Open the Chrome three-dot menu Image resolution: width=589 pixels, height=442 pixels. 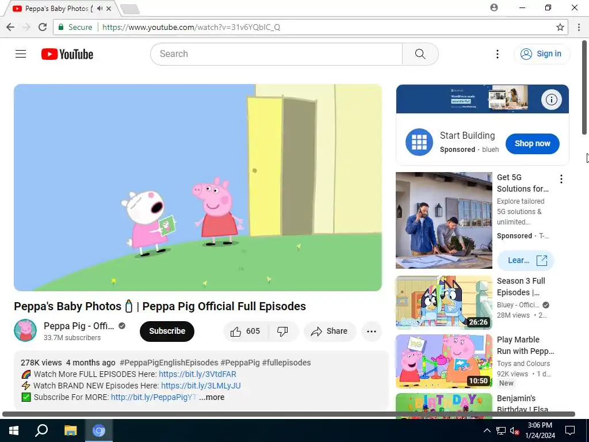[x=579, y=27]
